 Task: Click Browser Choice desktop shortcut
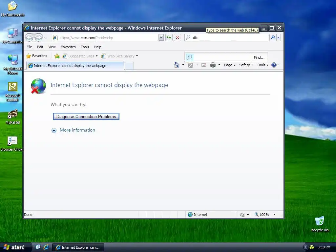tap(11, 144)
